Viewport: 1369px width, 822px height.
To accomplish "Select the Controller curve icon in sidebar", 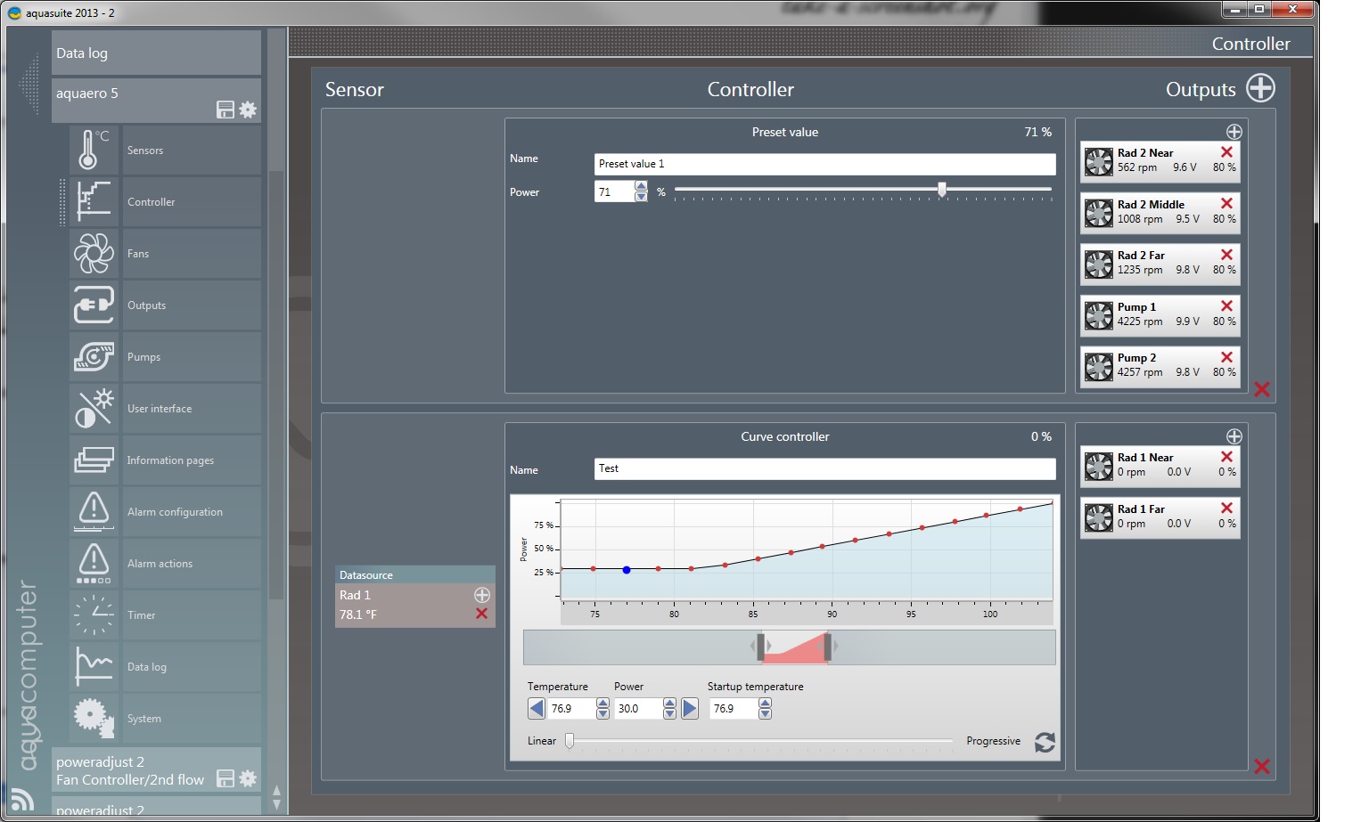I will tap(94, 201).
